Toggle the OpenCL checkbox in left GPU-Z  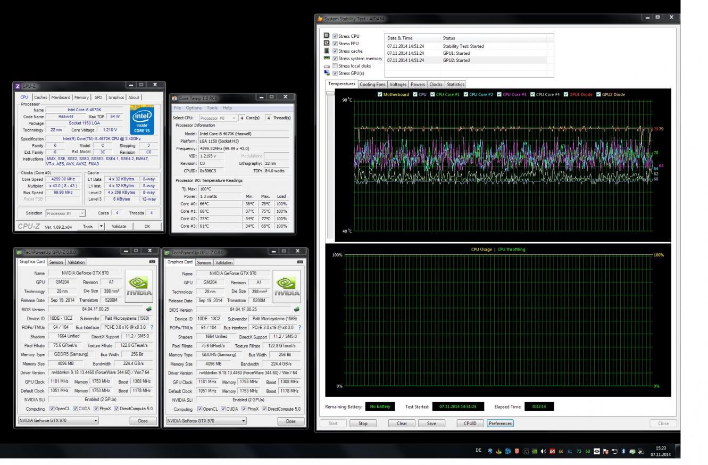(x=52, y=409)
